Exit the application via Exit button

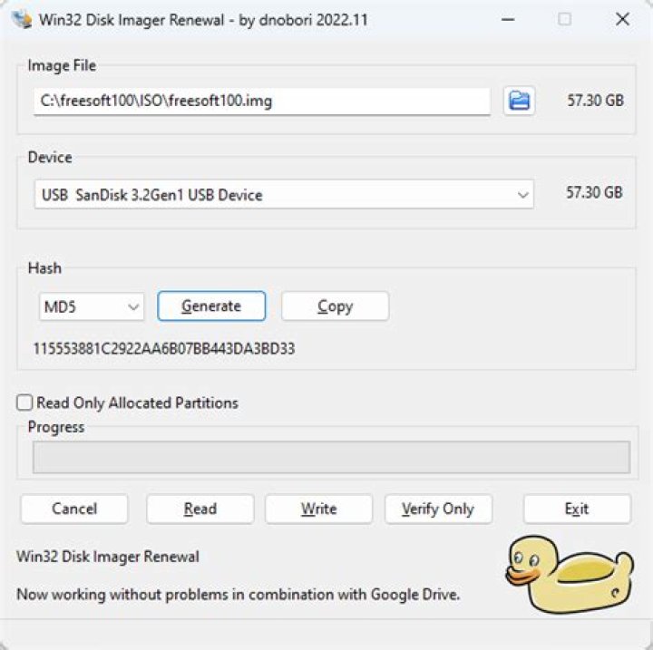577,509
